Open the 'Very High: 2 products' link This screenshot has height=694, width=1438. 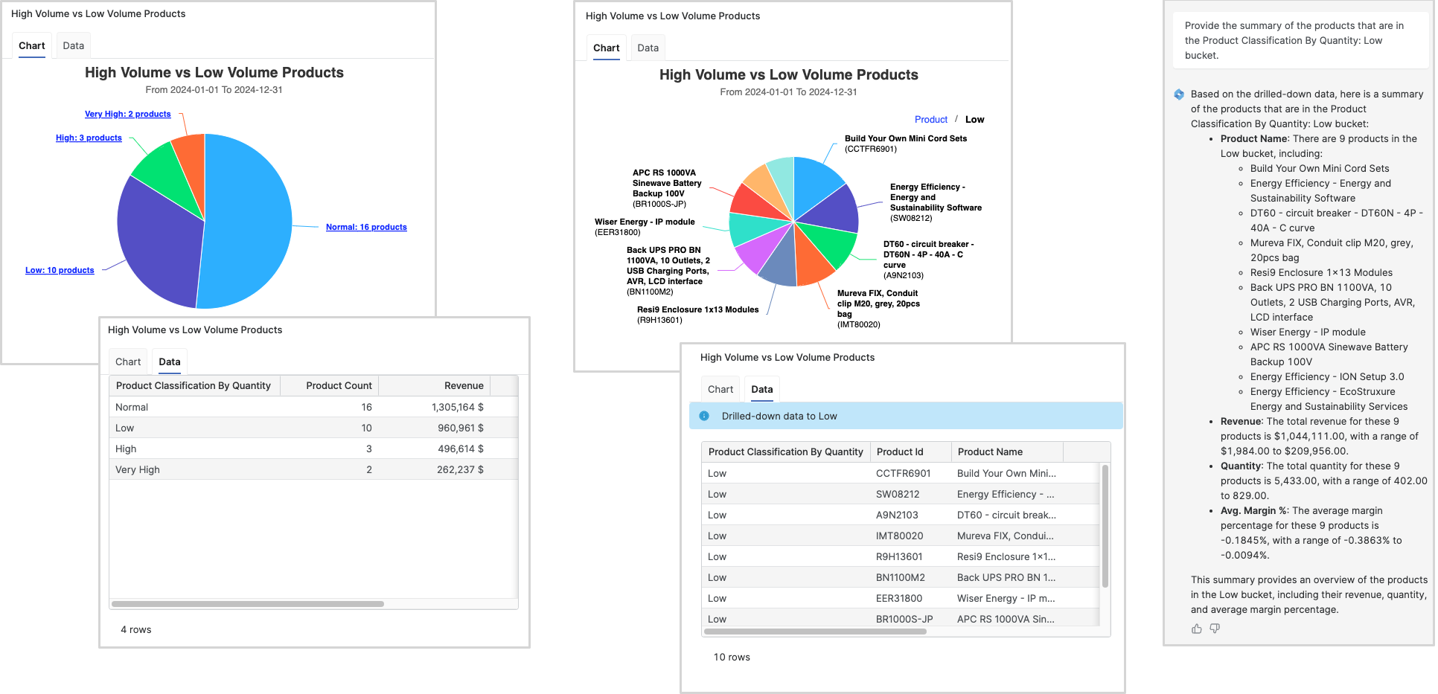[127, 114]
